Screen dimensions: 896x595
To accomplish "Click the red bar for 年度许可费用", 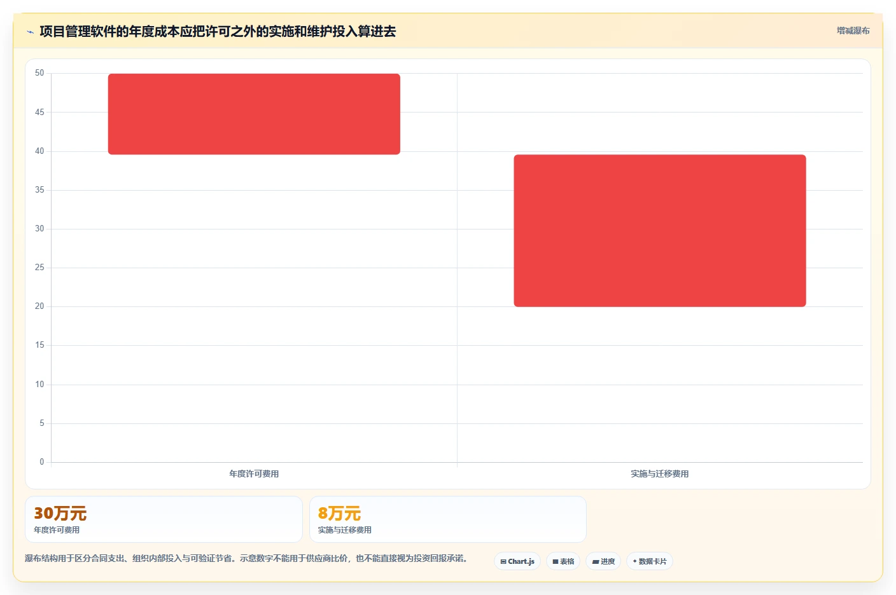I will click(254, 114).
